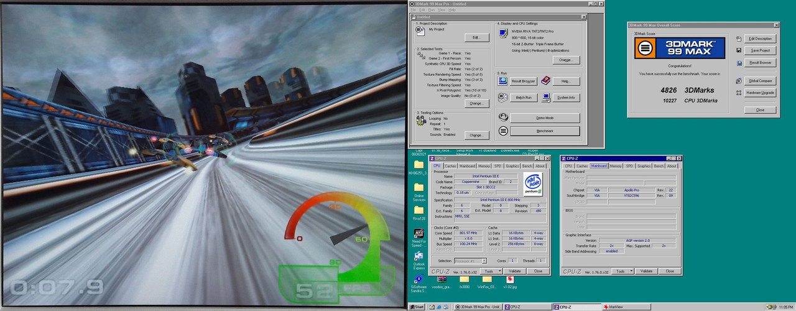This screenshot has width=796, height=311.
Task: Click the Demo Mode round icon
Action: point(502,117)
